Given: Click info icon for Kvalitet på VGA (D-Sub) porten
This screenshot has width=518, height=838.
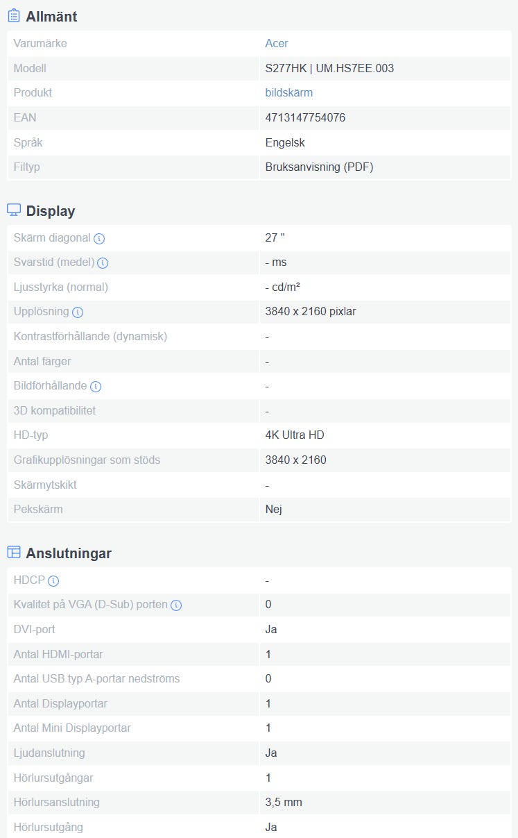Looking at the screenshot, I should [x=176, y=605].
